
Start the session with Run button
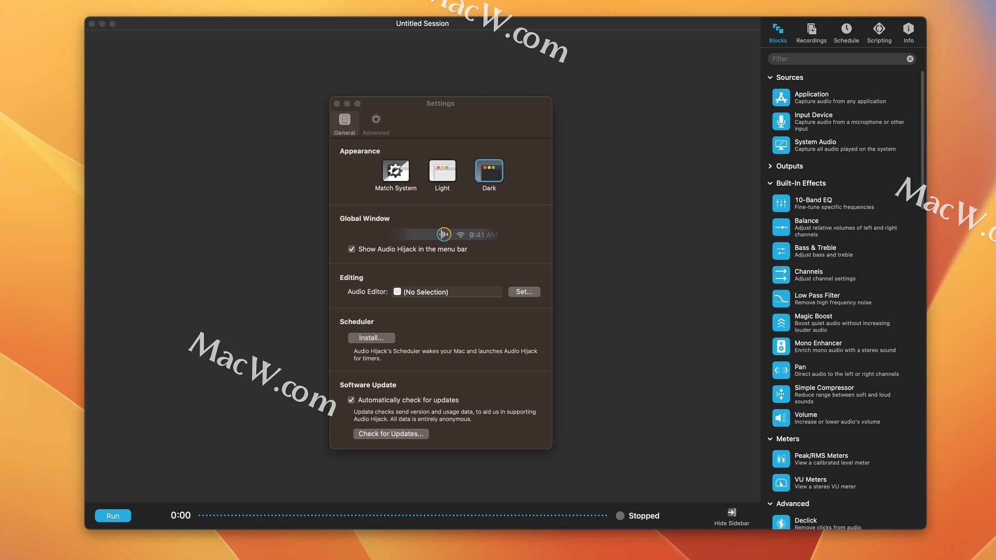click(x=113, y=516)
